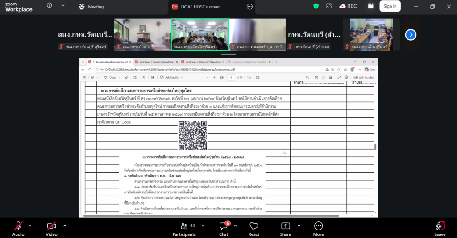Image resolution: width=457 pixels, height=238 pixels.
Task: Start Video camera
Action: (51, 229)
